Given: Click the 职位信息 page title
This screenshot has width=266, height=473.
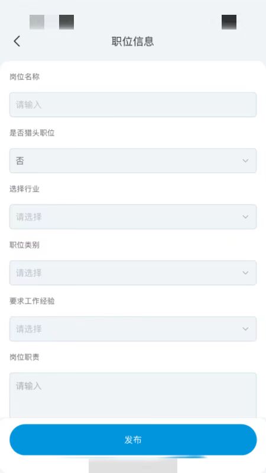Looking at the screenshot, I should pyautogui.click(x=132, y=41).
